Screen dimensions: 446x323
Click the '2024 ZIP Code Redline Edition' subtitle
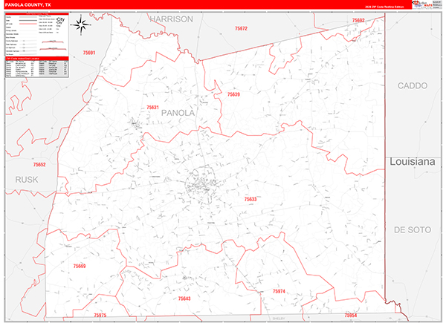pos(384,7)
